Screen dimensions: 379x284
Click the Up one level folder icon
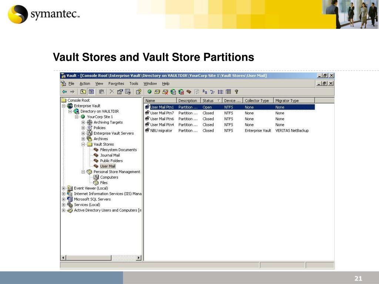click(83, 92)
